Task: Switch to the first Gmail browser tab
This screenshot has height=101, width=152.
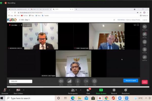Action: (x=19, y=9)
